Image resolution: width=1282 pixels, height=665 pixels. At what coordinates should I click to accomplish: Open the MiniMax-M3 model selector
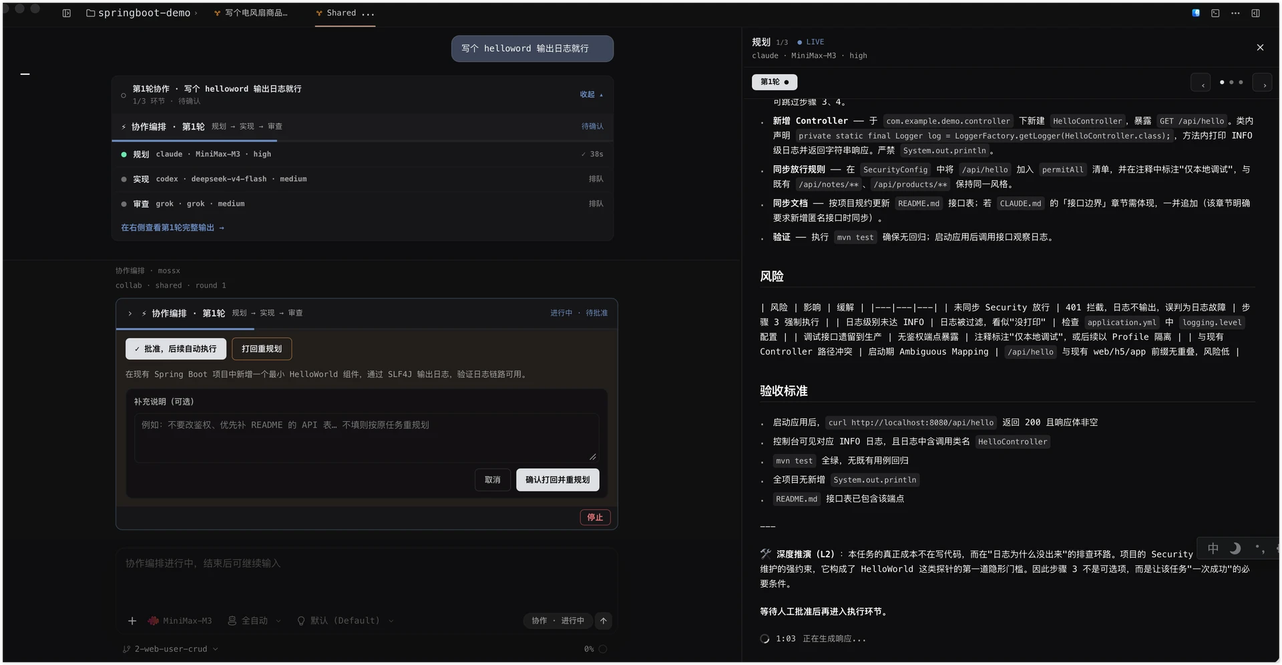[180, 621]
